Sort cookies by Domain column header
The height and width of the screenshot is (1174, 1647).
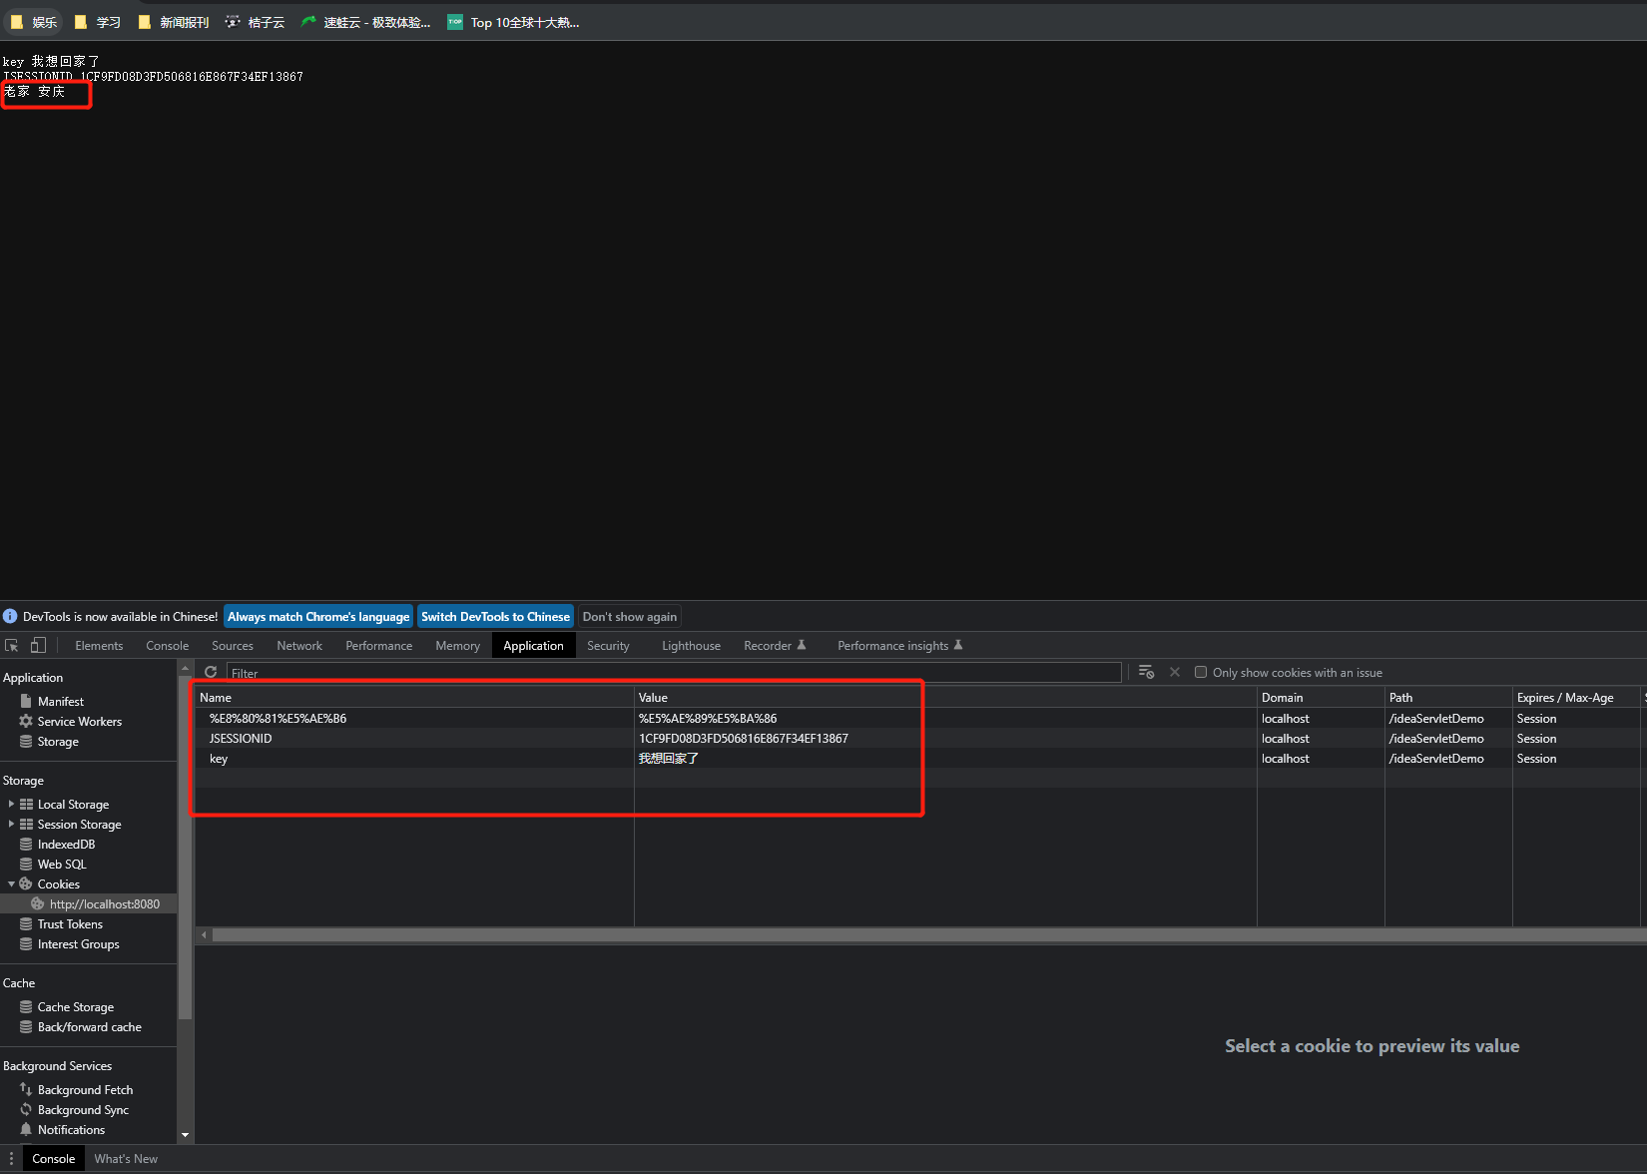[x=1321, y=698]
